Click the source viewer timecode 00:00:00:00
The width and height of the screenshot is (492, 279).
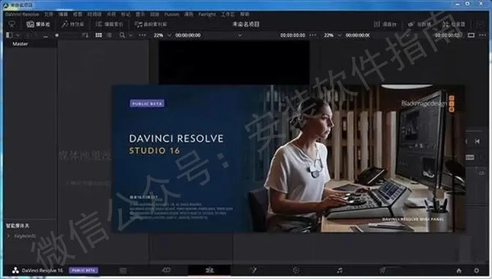coord(188,35)
